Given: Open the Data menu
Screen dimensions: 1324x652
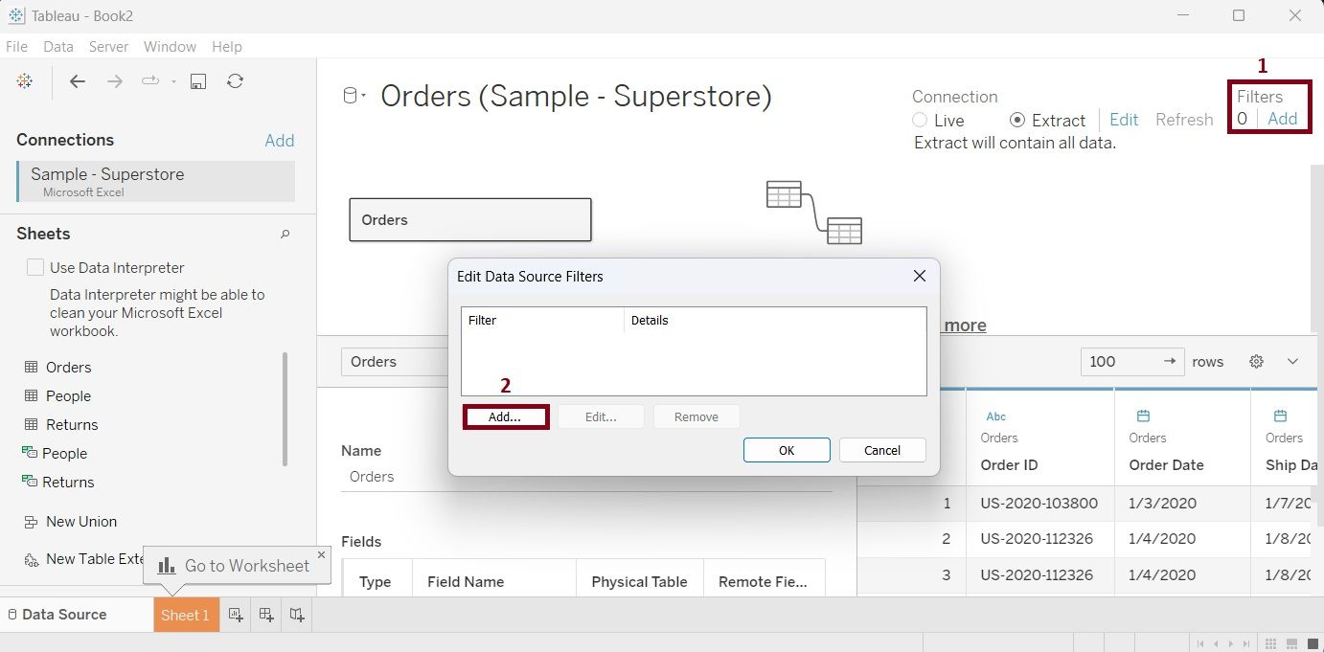Looking at the screenshot, I should [x=58, y=46].
